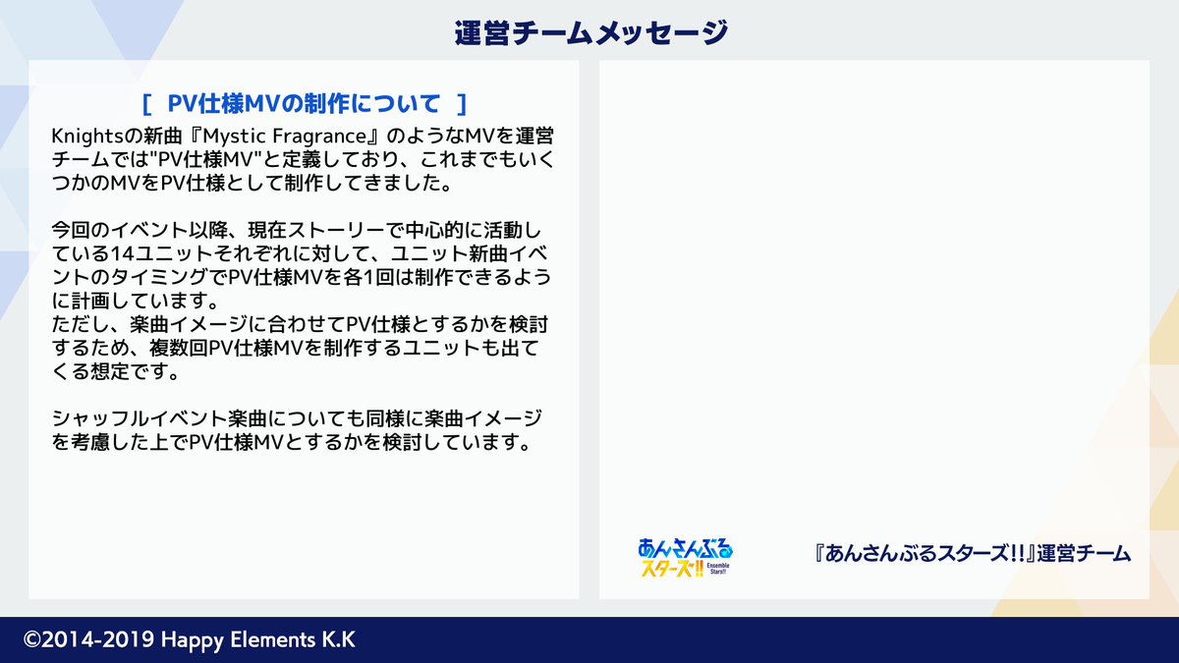Viewport: 1179px width, 663px height.
Task: Click the section title PV仕様MVの制作について
Action: (x=304, y=103)
